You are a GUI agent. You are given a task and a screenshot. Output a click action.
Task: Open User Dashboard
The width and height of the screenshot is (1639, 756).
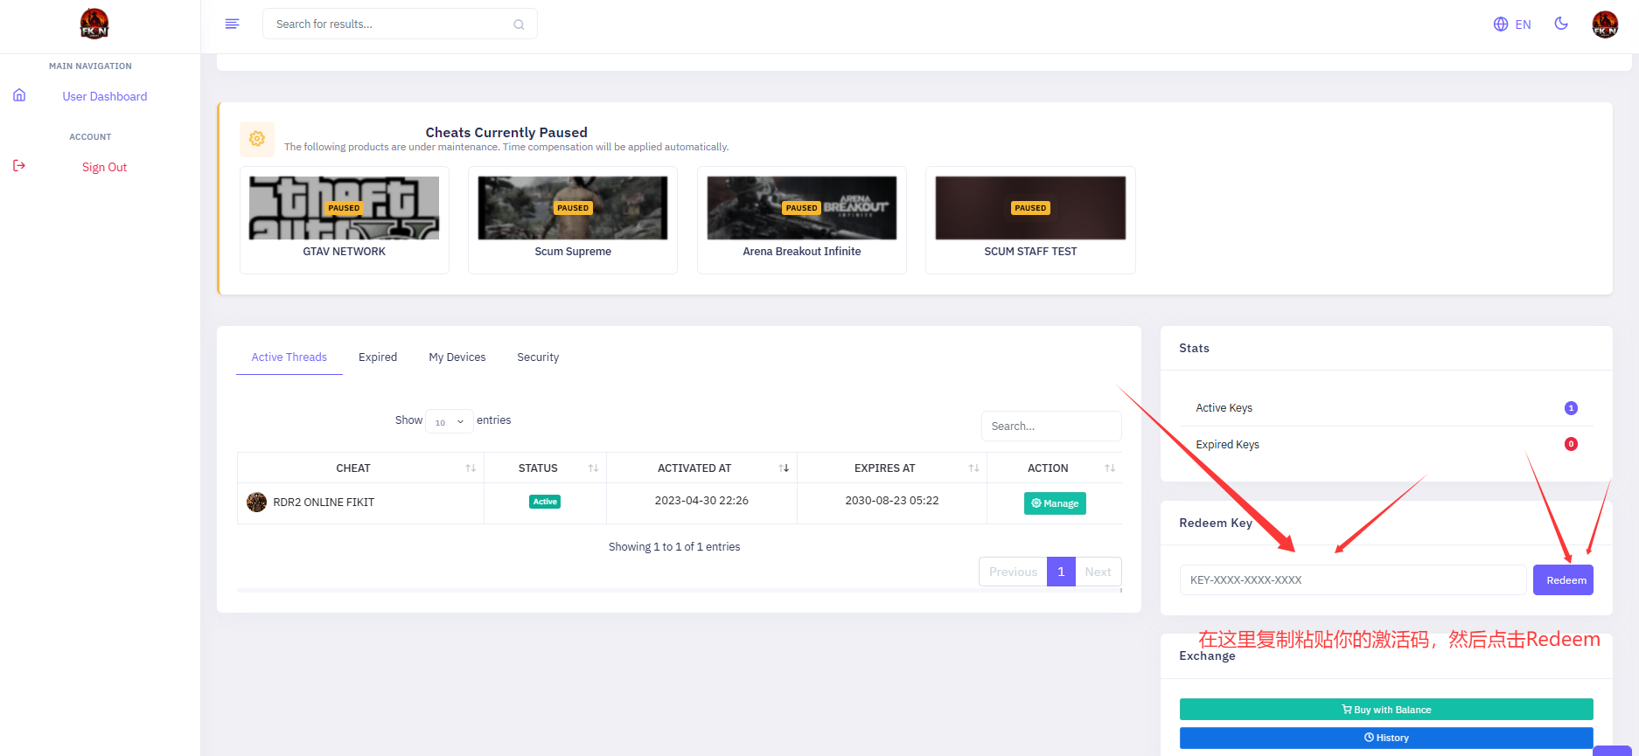pos(105,96)
